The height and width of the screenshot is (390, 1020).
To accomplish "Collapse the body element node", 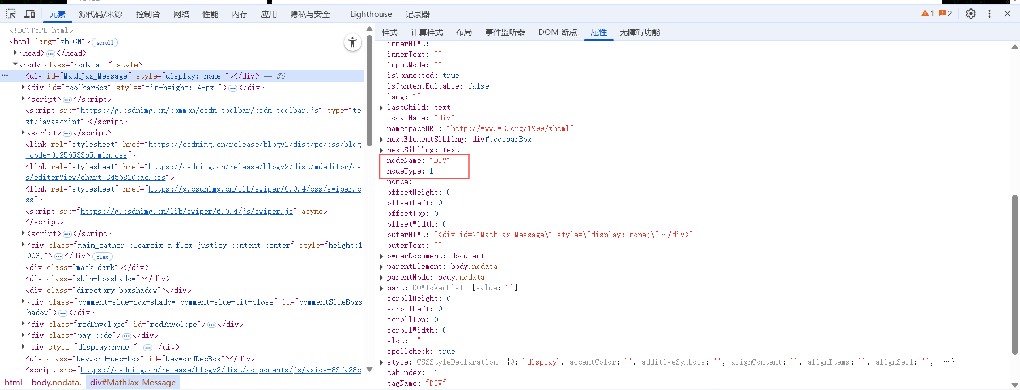I will point(15,64).
